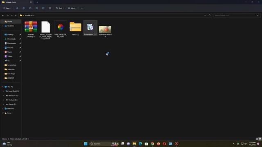
Task: Open the See more three-dots menu
Action: 82,8
